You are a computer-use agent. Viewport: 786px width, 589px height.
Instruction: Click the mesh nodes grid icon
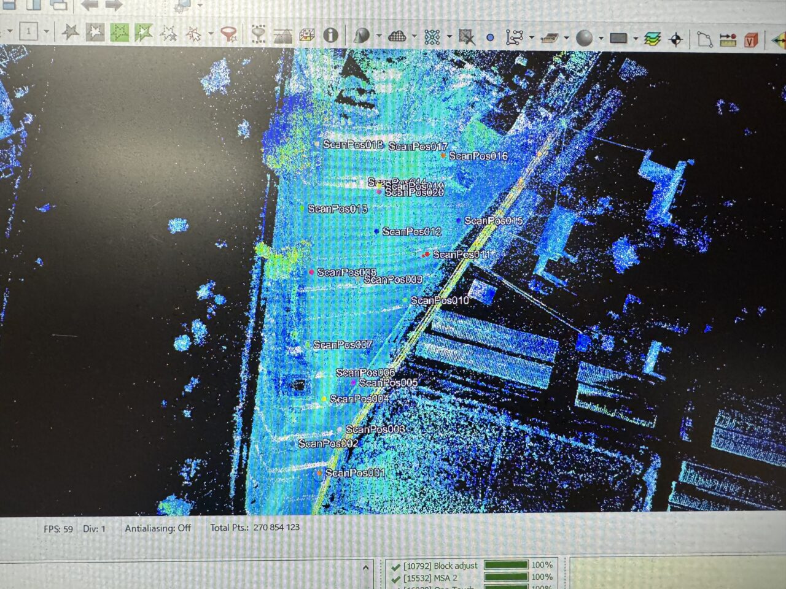point(432,37)
